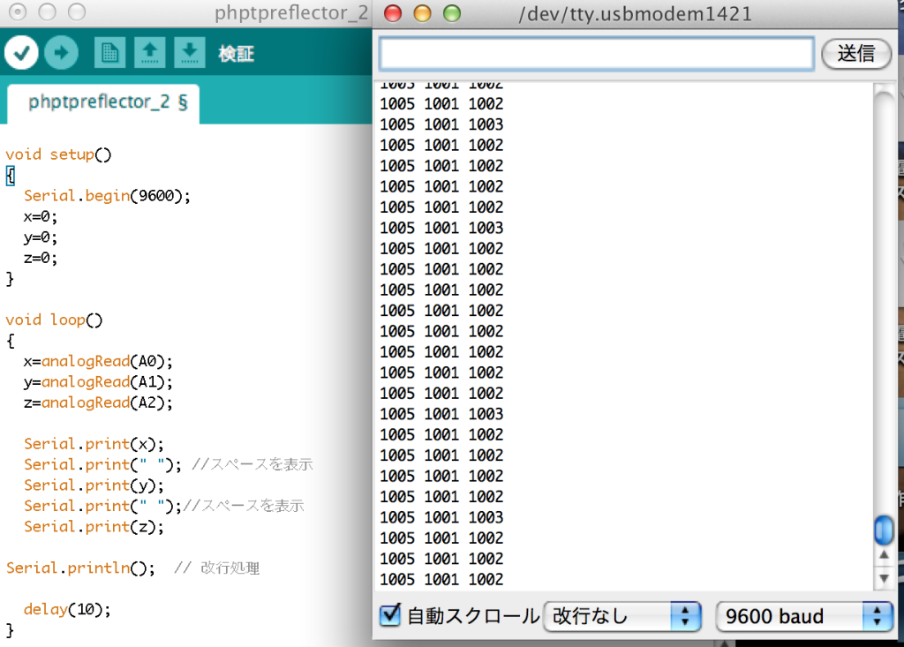Click the serial output scrollbar thumb
The image size is (904, 647).
pyautogui.click(x=884, y=530)
